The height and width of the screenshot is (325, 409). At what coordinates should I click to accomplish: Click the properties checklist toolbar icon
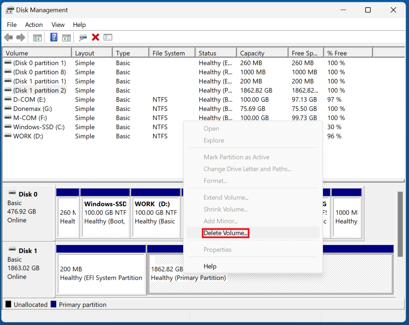108,37
